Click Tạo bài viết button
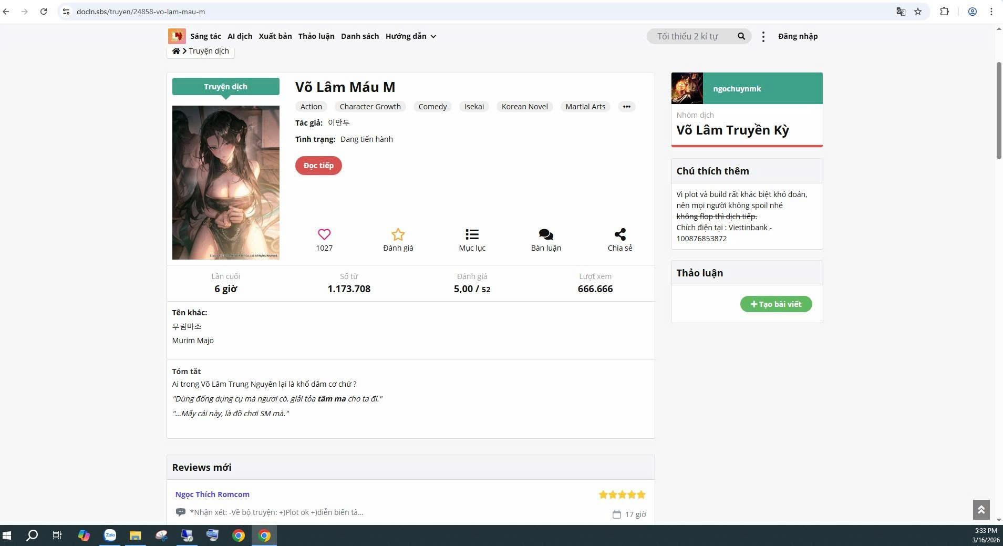1003x546 pixels. coord(776,304)
